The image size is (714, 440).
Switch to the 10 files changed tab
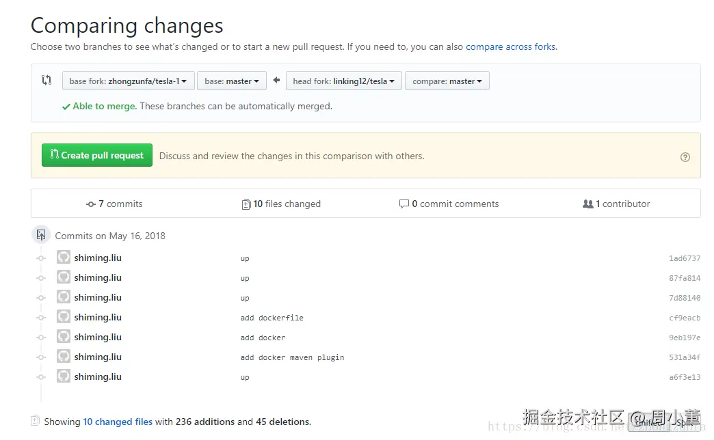(x=281, y=204)
